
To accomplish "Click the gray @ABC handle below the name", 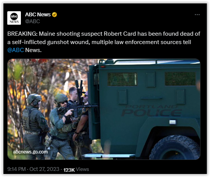I will point(33,21).
